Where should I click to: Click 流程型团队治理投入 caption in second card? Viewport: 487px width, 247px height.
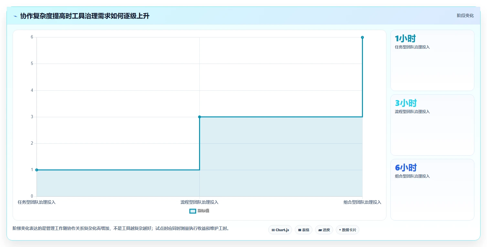412,112
